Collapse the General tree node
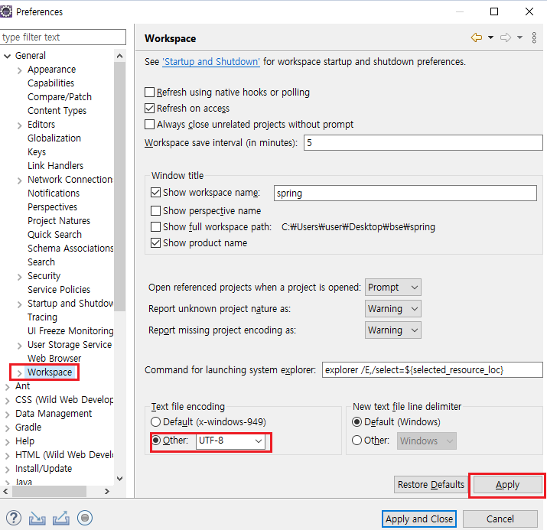This screenshot has width=547, height=530. pyautogui.click(x=7, y=56)
